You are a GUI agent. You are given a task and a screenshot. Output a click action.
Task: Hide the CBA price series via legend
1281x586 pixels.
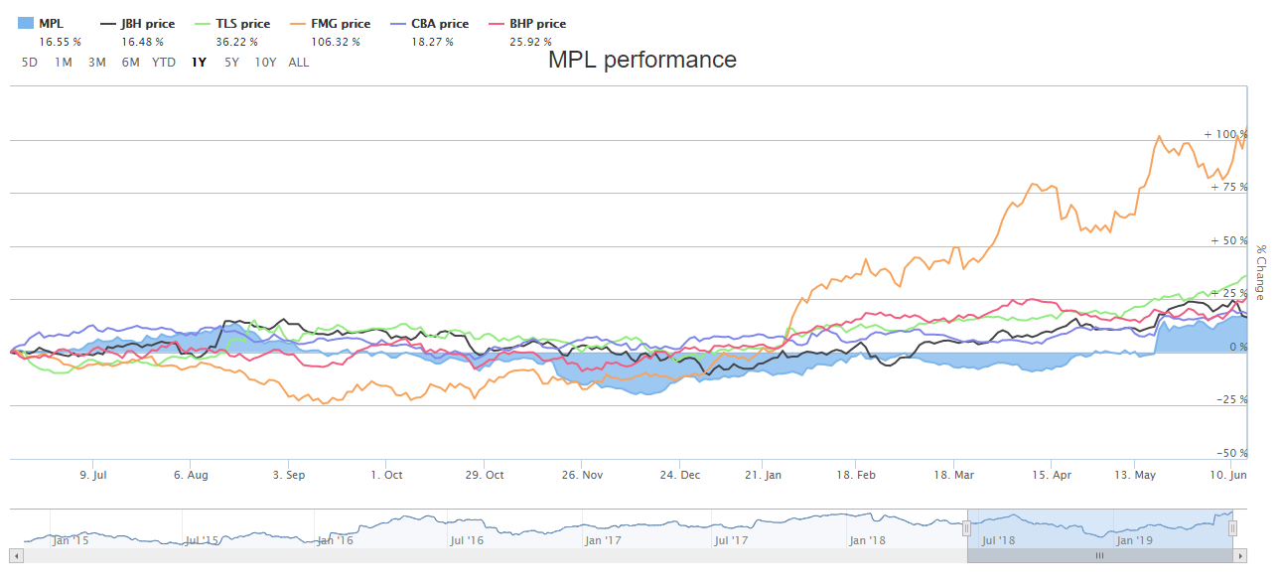click(431, 24)
